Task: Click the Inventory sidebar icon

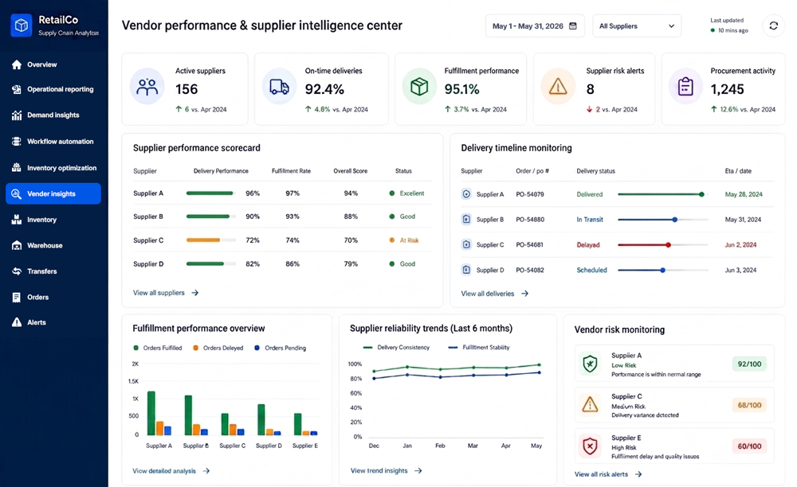Action: tap(17, 220)
